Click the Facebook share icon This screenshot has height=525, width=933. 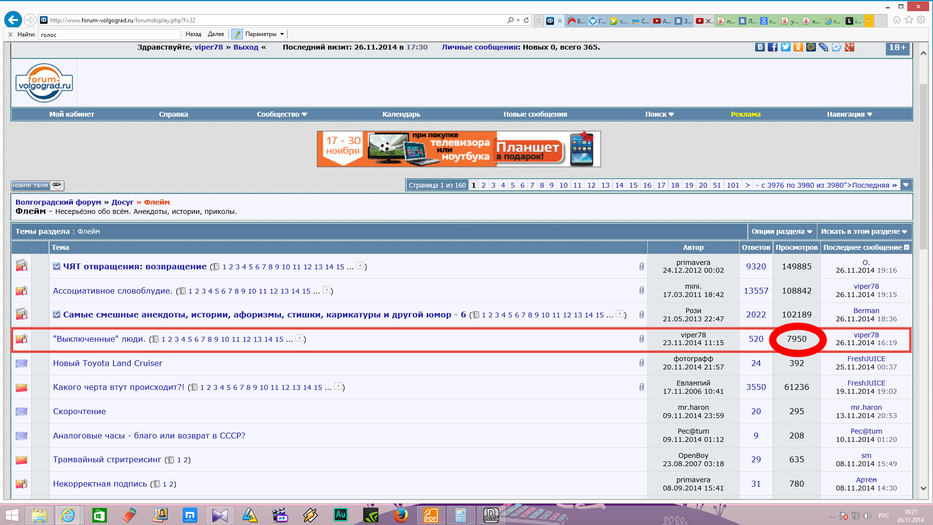point(772,47)
